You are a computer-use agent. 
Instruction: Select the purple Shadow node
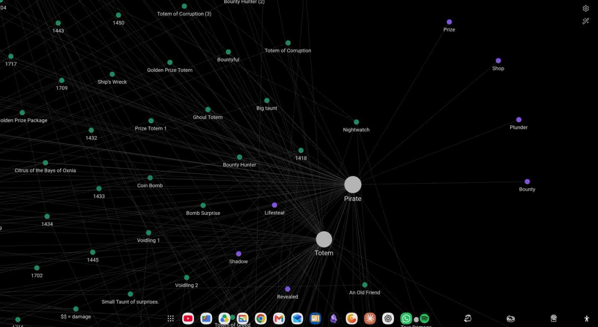[238, 254]
